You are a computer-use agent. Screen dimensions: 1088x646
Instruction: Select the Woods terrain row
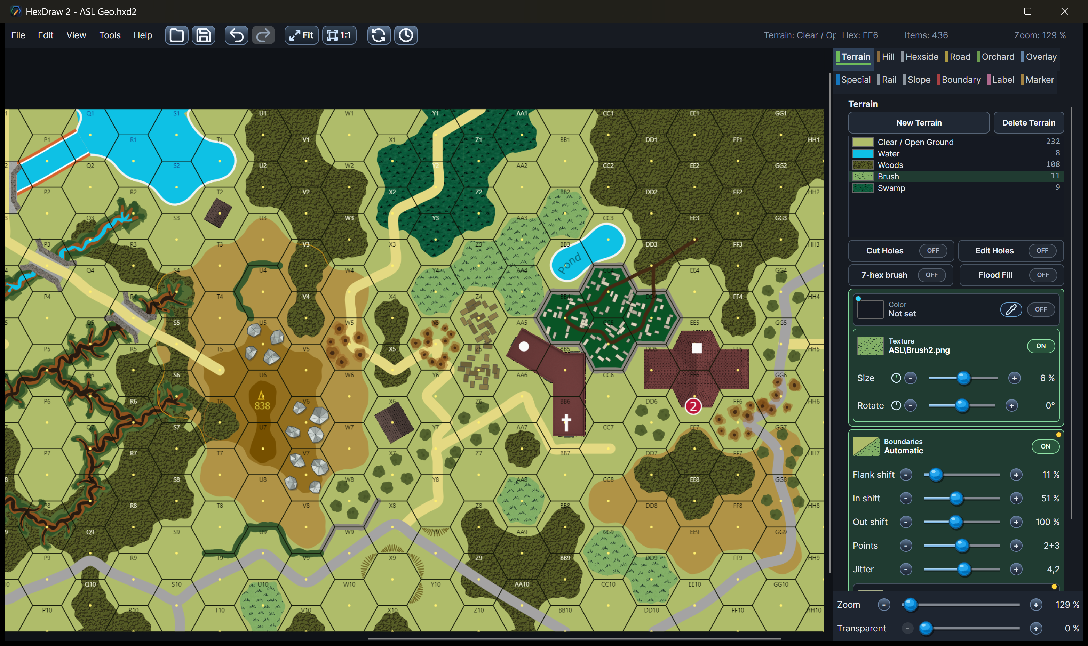click(x=956, y=165)
